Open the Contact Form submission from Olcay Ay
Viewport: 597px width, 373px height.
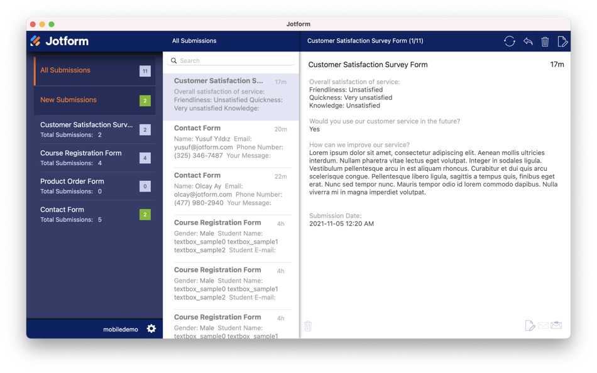231,192
